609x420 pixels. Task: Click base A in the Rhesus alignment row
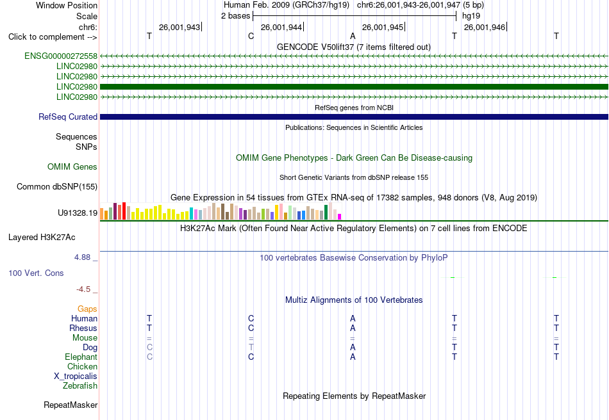point(353,328)
